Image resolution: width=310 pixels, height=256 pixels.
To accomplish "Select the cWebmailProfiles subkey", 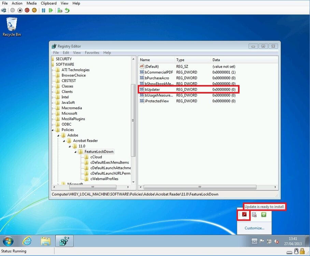I will pyautogui.click(x=104, y=179).
